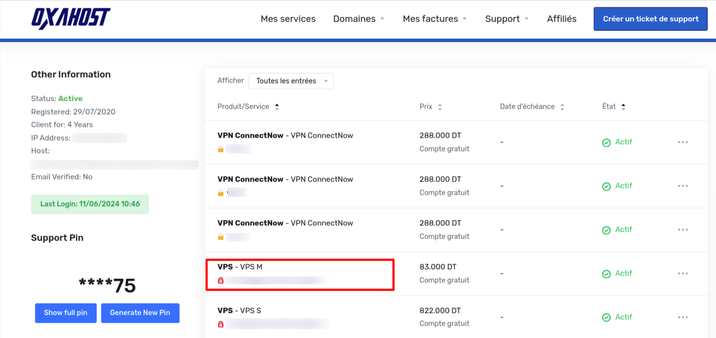Click Créer un ticket de support button
The height and width of the screenshot is (338, 716).
pyautogui.click(x=650, y=19)
